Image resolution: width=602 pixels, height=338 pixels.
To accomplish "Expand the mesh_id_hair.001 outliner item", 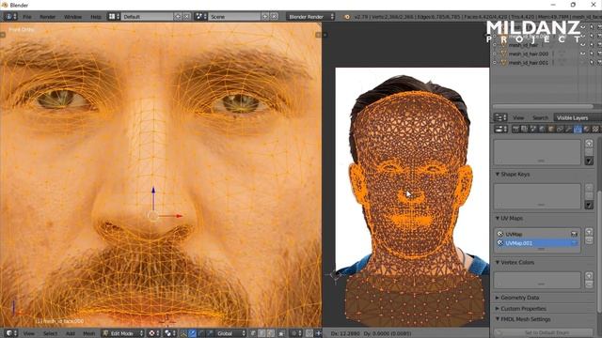I will [x=495, y=63].
